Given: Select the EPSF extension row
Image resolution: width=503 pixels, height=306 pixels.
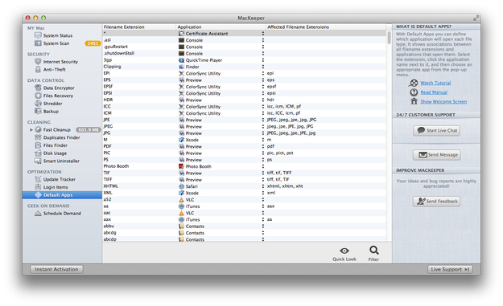Looking at the screenshot, I should coord(245,87).
